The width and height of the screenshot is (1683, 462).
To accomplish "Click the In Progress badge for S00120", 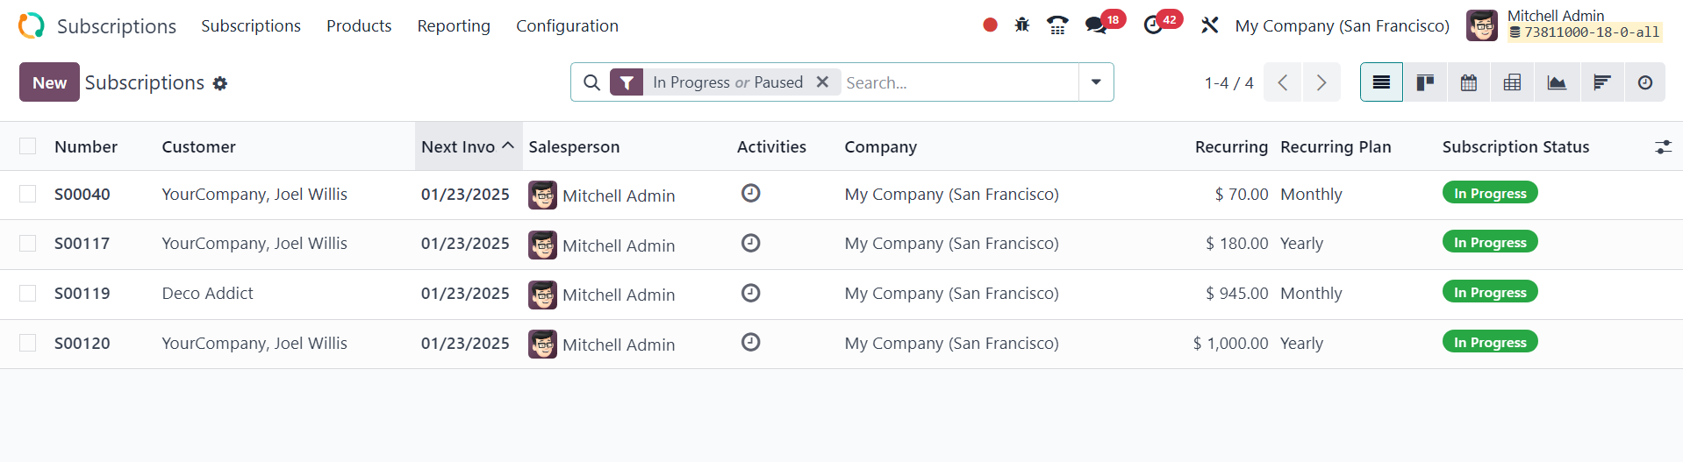I will coord(1489,342).
